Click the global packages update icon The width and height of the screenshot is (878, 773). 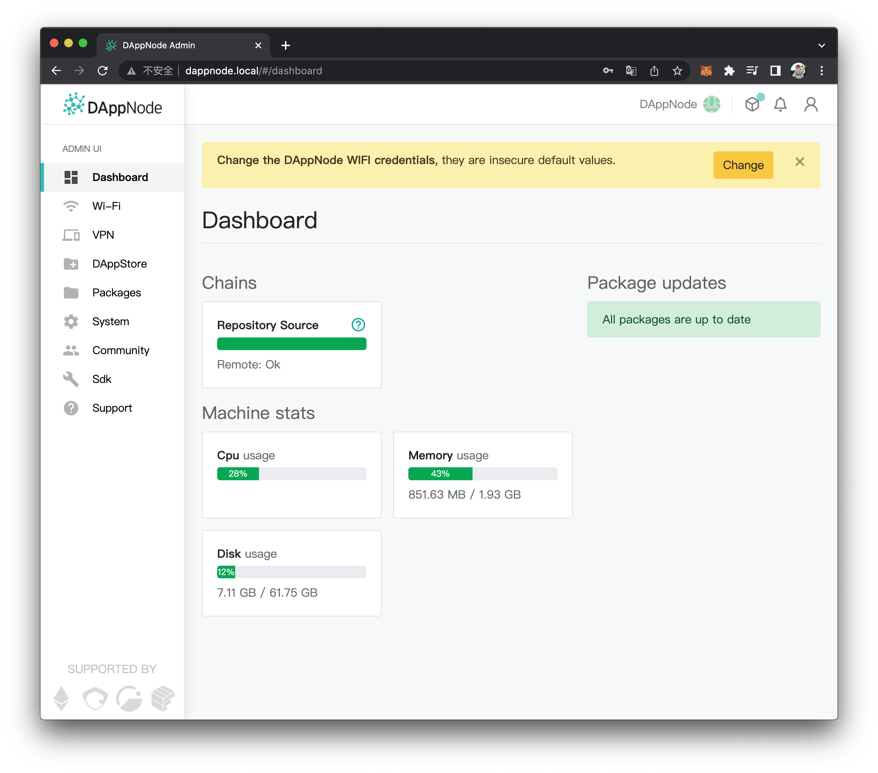coord(753,104)
